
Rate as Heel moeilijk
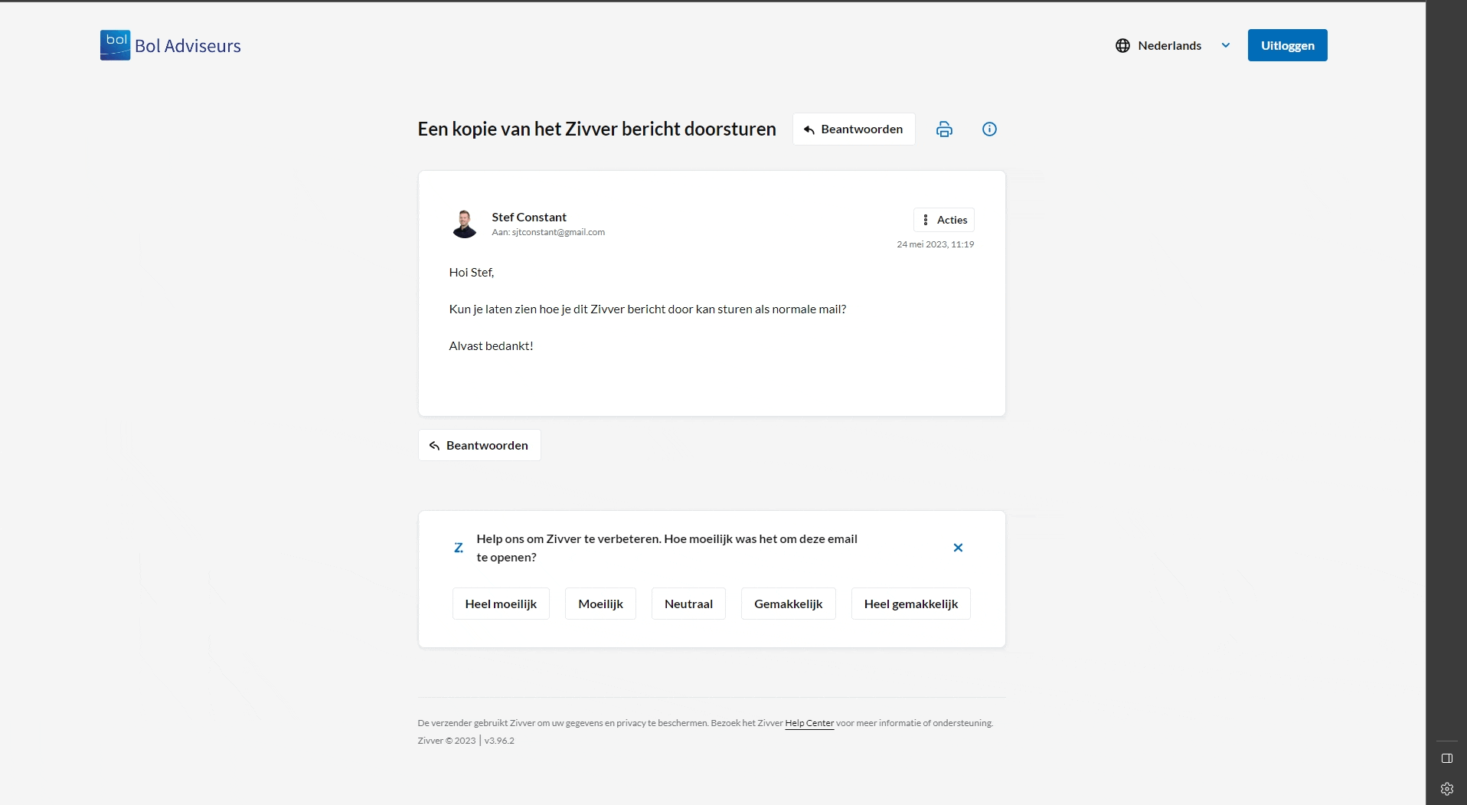501,604
